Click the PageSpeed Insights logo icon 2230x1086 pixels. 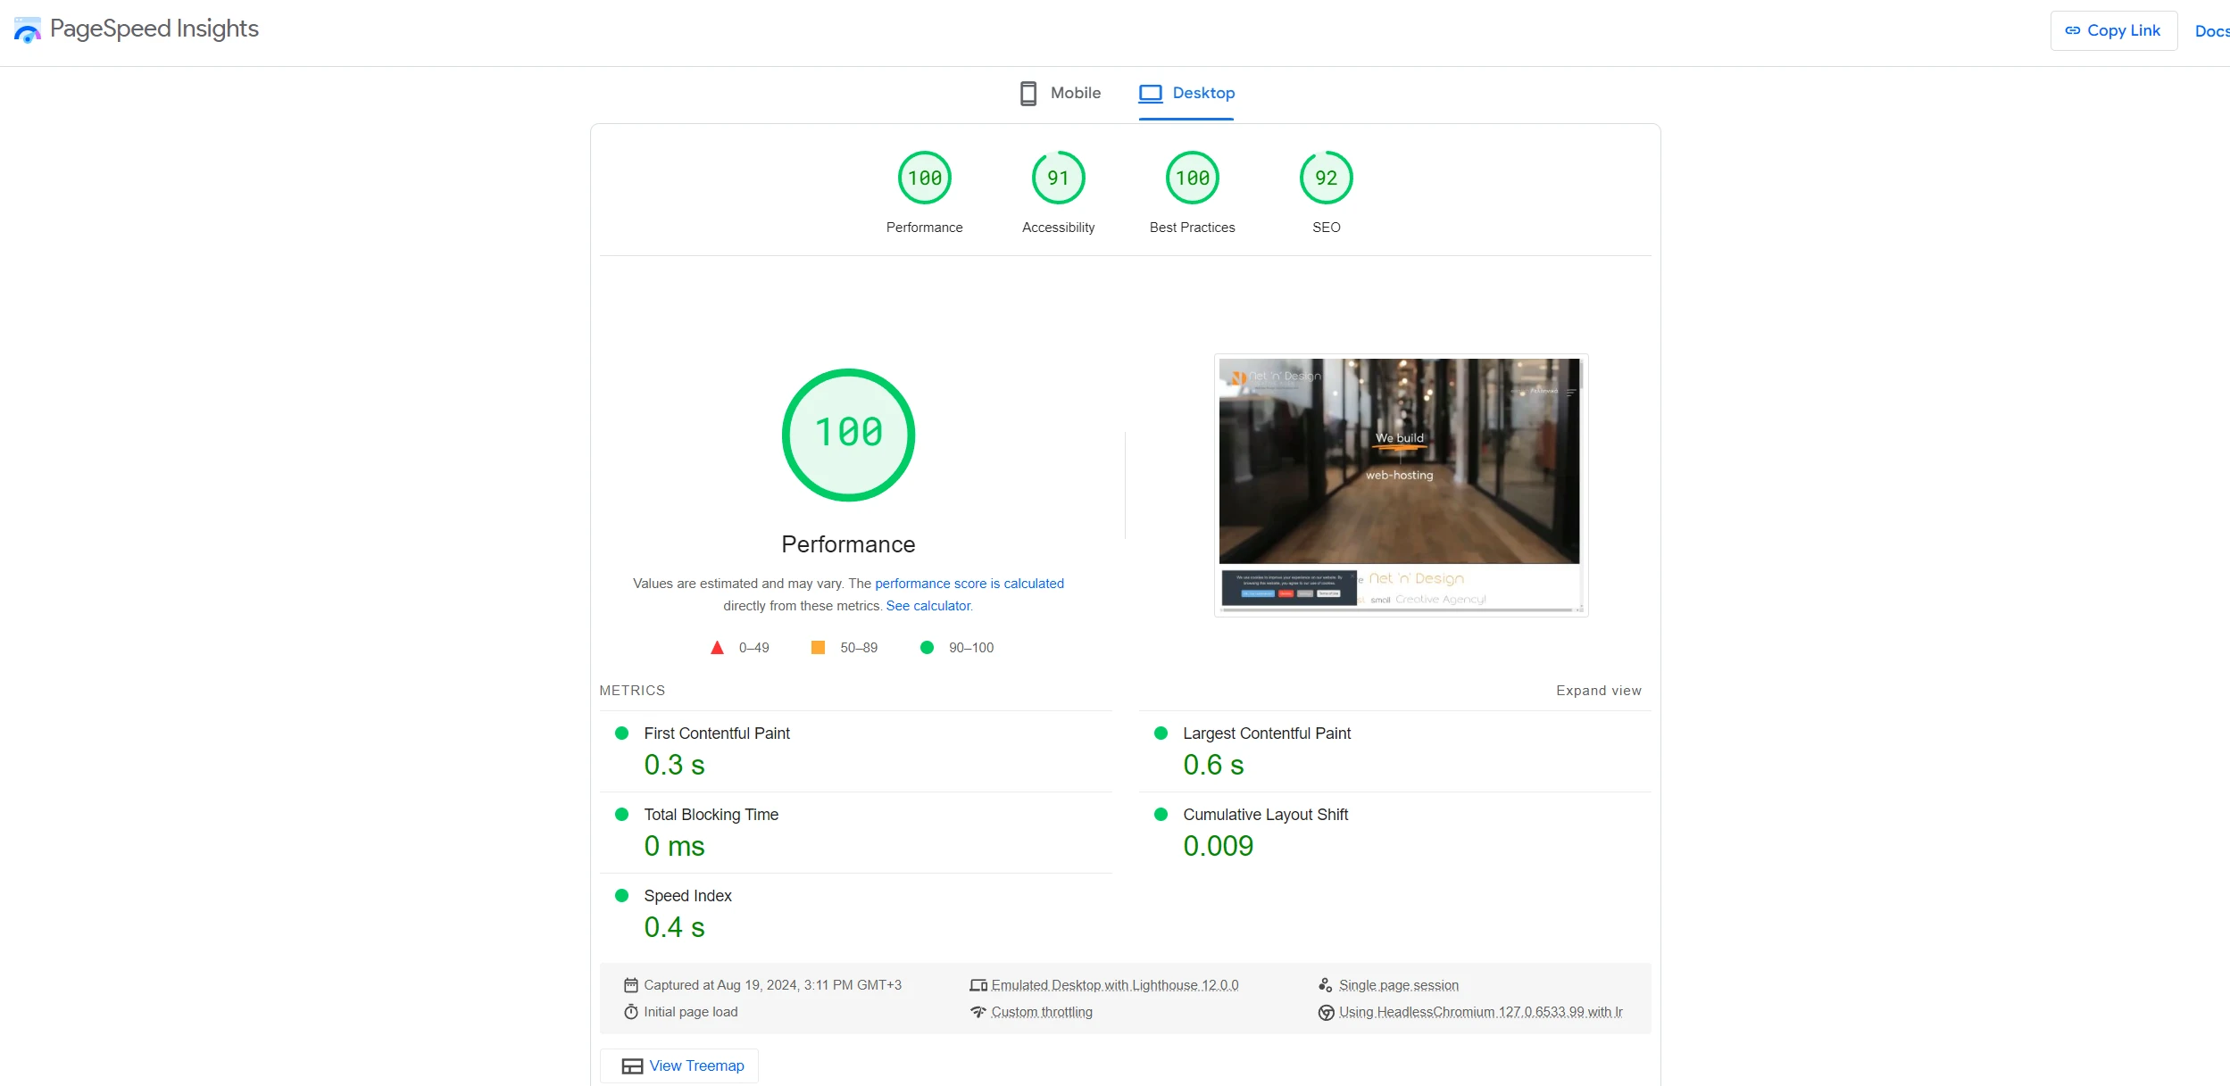(26, 29)
